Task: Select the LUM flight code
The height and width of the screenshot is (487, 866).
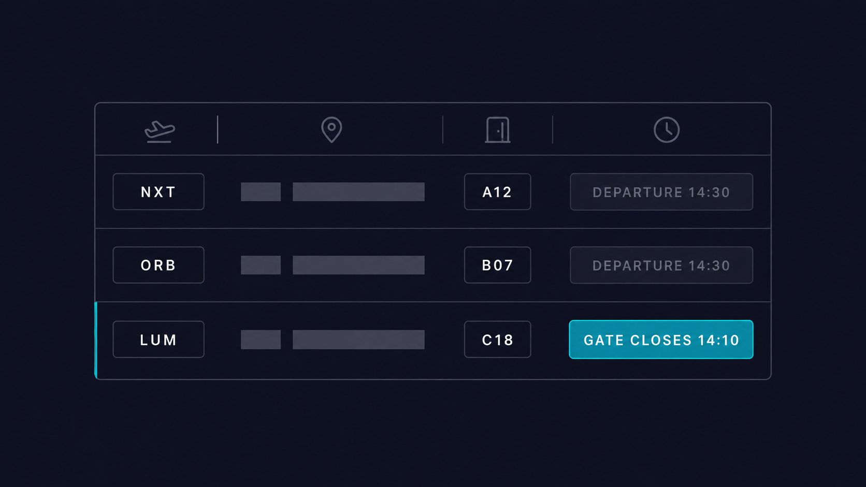Action: 158,340
